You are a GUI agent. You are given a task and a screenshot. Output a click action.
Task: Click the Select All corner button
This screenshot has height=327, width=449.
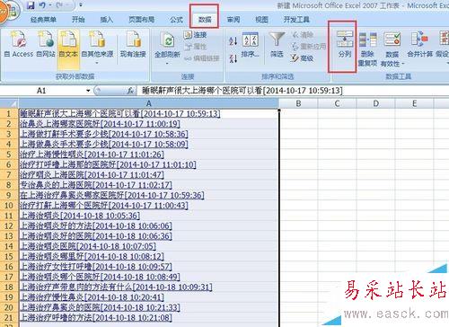[x=9, y=103]
